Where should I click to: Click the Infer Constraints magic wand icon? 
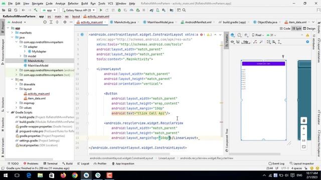point(261,42)
